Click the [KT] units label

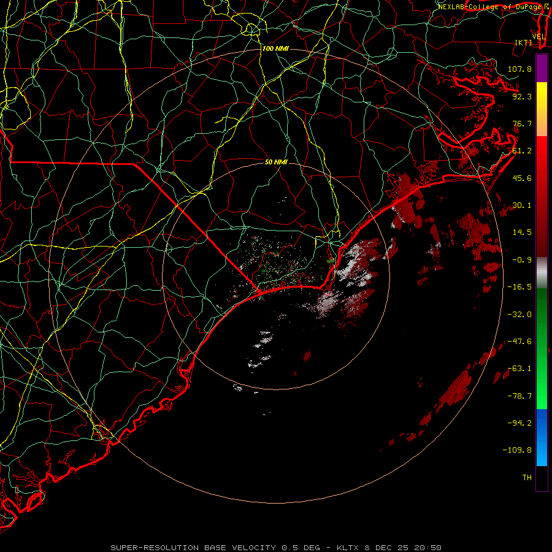(524, 42)
